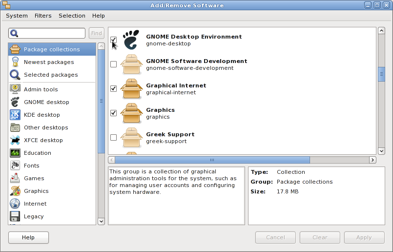Viewport: 393px width, 252px height.
Task: Select the graphical-internet package name
Action: (171, 92)
